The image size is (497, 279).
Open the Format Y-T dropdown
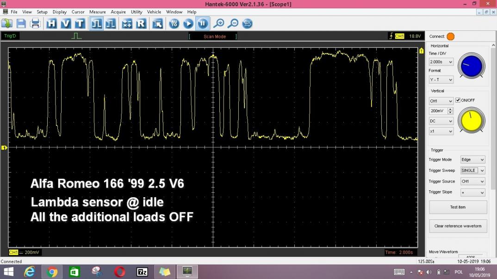pyautogui.click(x=441, y=80)
